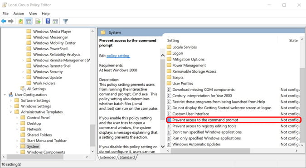Click the Windows Automatic Updates policy icon
The image size is (306, 168).
169,144
